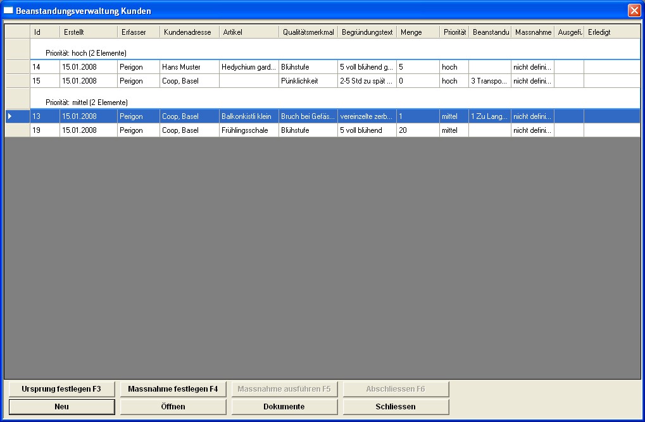Click the 'Pünklichkeit' quality cell
This screenshot has height=422, width=645.
[308, 81]
